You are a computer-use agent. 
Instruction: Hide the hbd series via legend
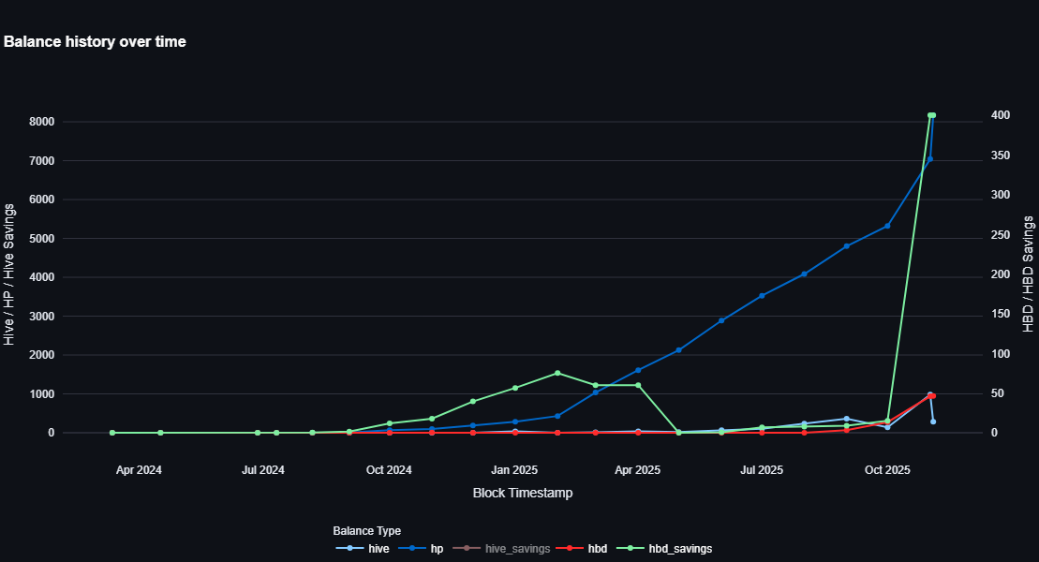597,548
